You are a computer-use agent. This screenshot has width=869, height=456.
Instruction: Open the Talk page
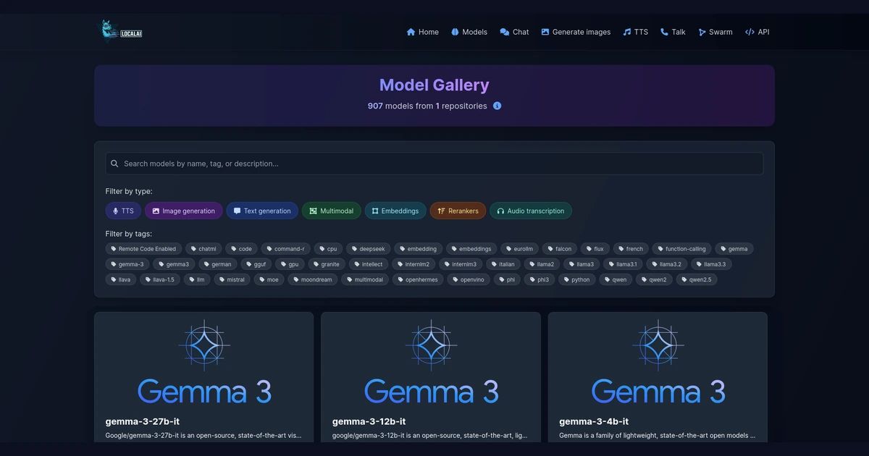point(673,32)
